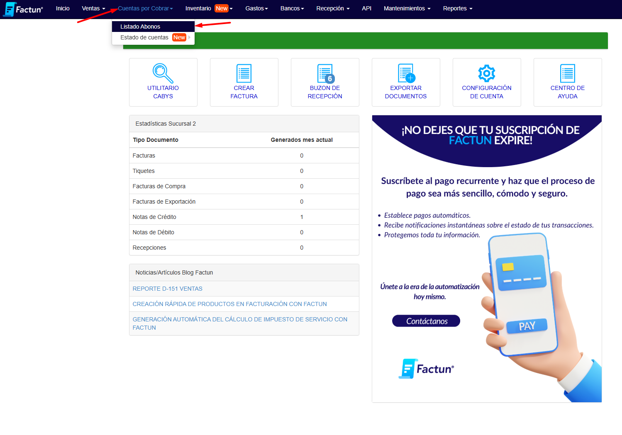Screen dimensions: 622x435
Task: Expand the Mantenimientos dropdown
Action: coord(407,8)
